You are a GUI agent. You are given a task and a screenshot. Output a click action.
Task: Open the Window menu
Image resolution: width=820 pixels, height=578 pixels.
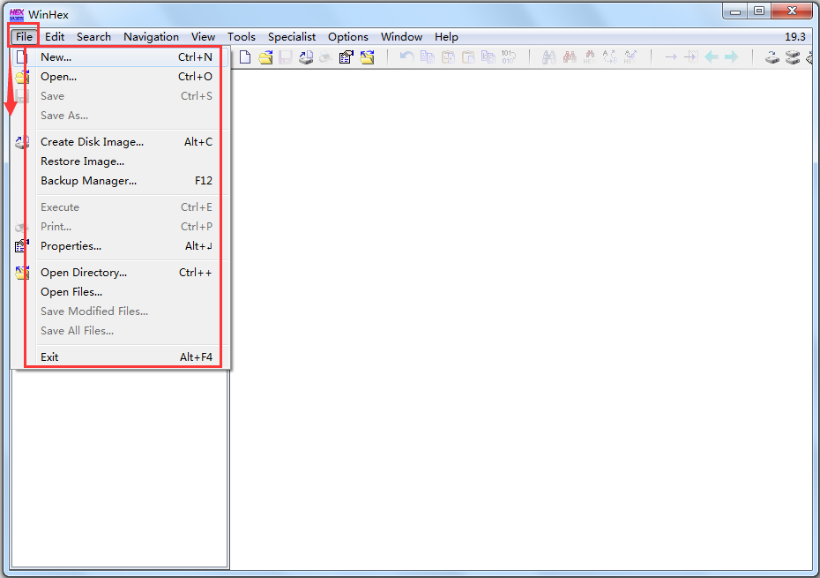(401, 37)
